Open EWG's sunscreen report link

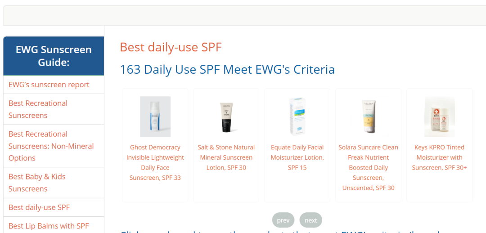(49, 85)
